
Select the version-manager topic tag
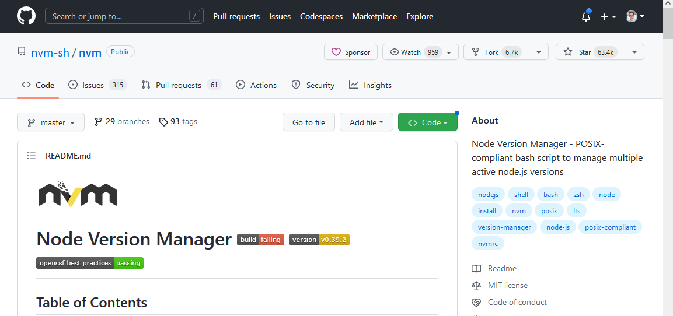[504, 227]
